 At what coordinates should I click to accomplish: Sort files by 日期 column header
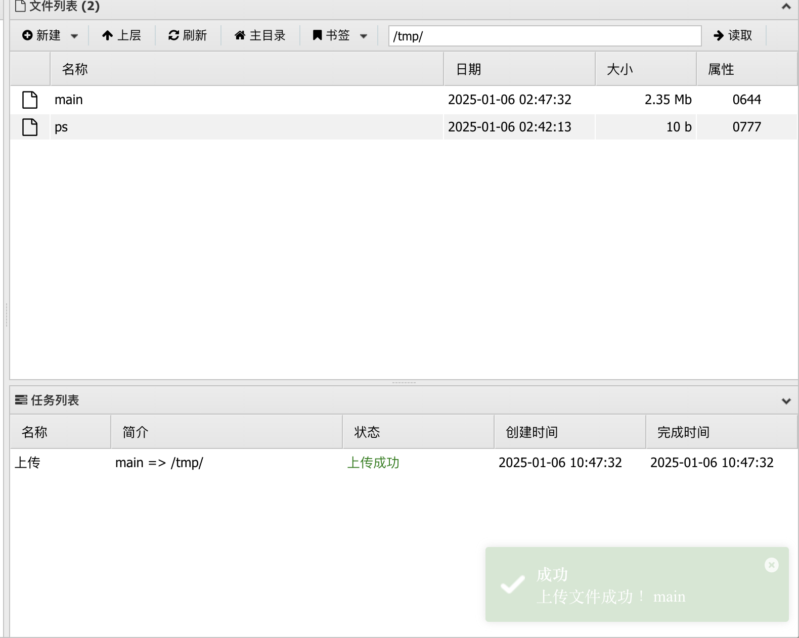tap(468, 69)
